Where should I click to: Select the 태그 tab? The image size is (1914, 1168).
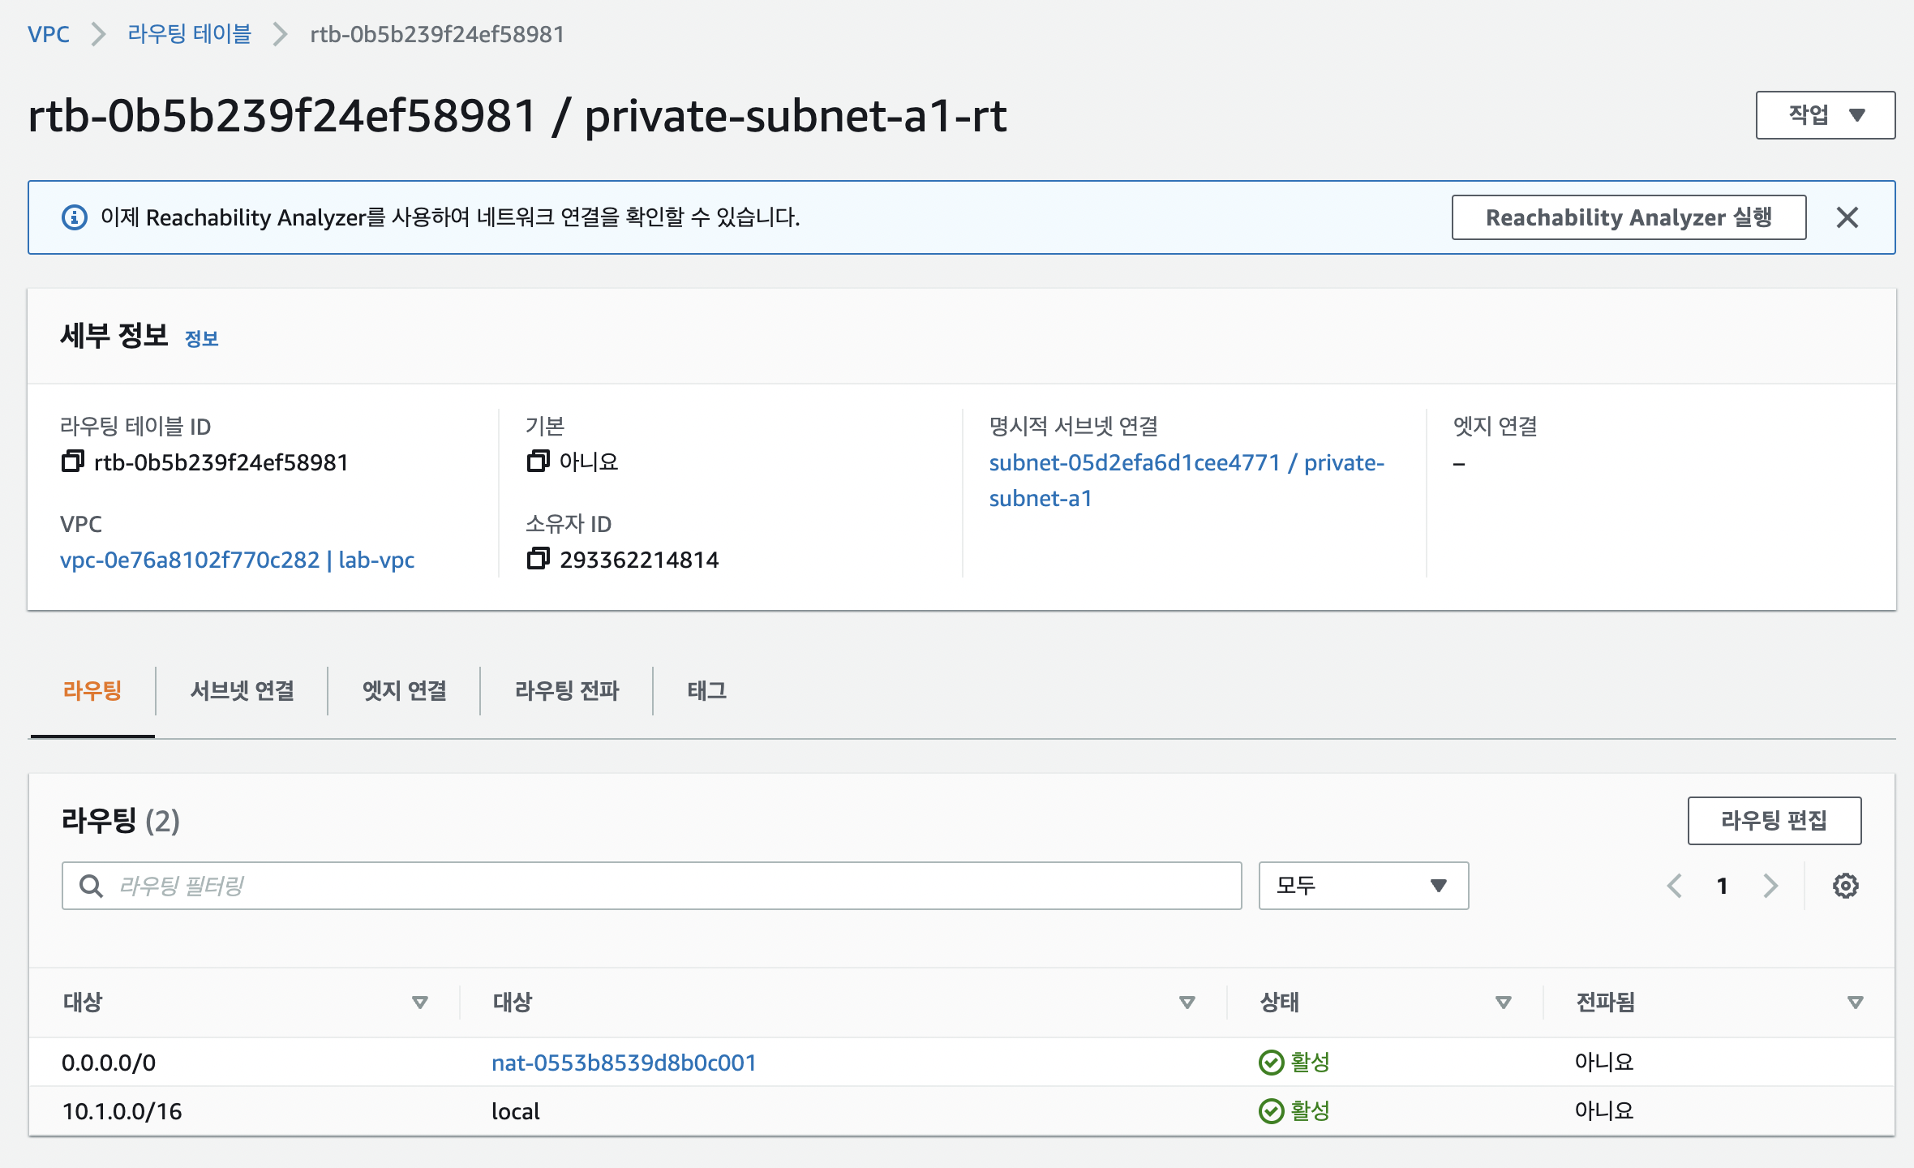[x=706, y=691]
